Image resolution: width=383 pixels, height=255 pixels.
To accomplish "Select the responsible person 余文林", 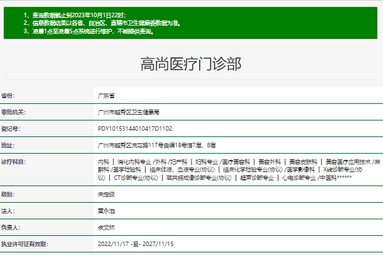I will (x=106, y=228).
